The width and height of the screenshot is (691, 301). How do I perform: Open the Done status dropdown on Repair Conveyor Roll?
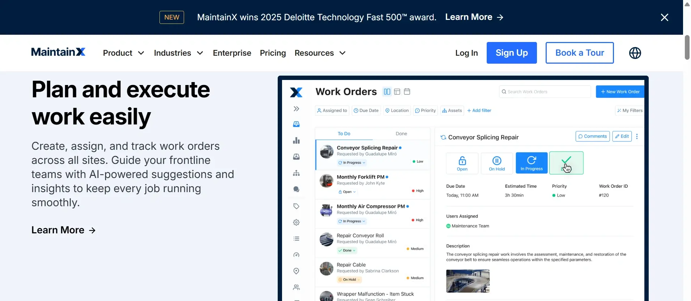click(x=347, y=250)
